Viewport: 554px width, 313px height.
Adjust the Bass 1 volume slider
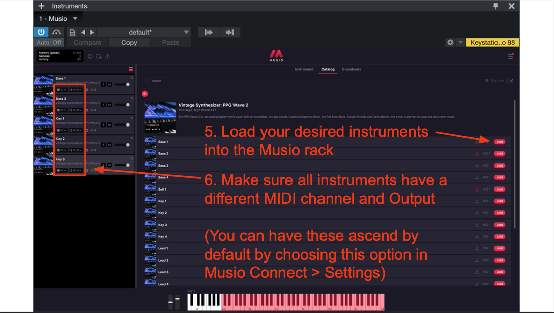pos(123,85)
